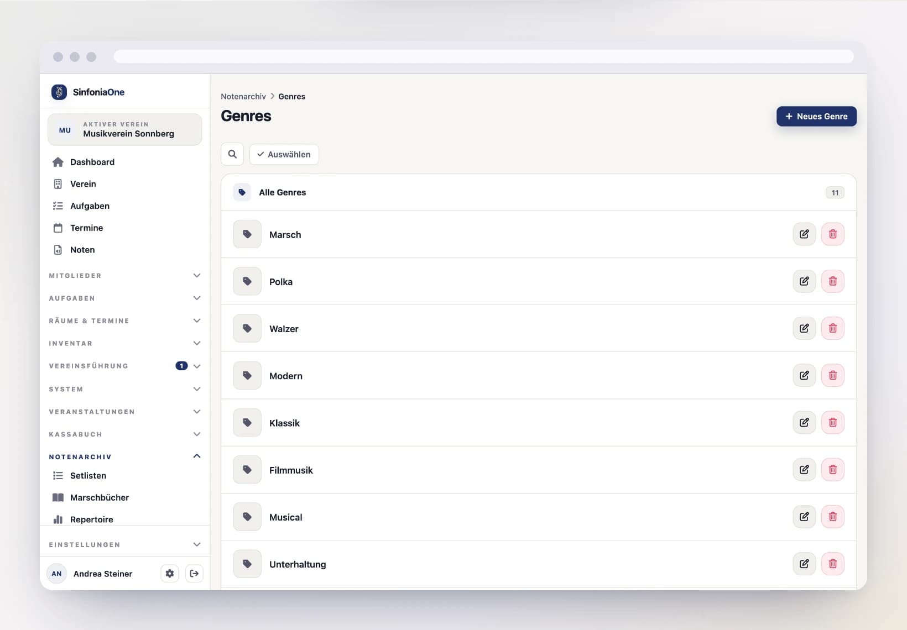
Task: Follow the Notenarchiv breadcrumb link
Action: point(243,97)
